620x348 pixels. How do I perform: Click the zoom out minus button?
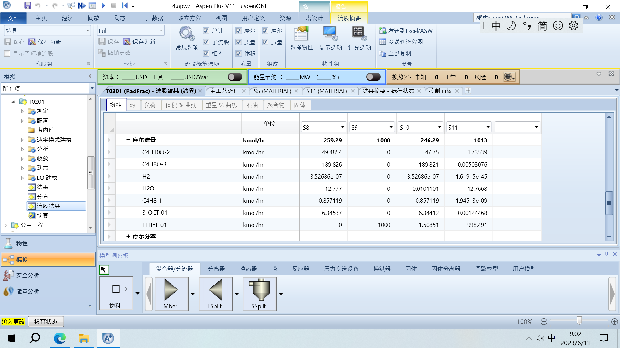[544, 322]
